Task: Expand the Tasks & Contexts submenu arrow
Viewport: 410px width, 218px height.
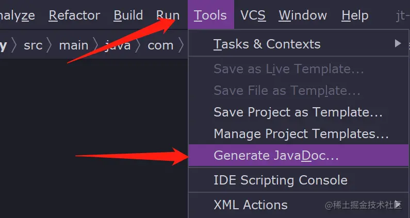Action: [398, 44]
